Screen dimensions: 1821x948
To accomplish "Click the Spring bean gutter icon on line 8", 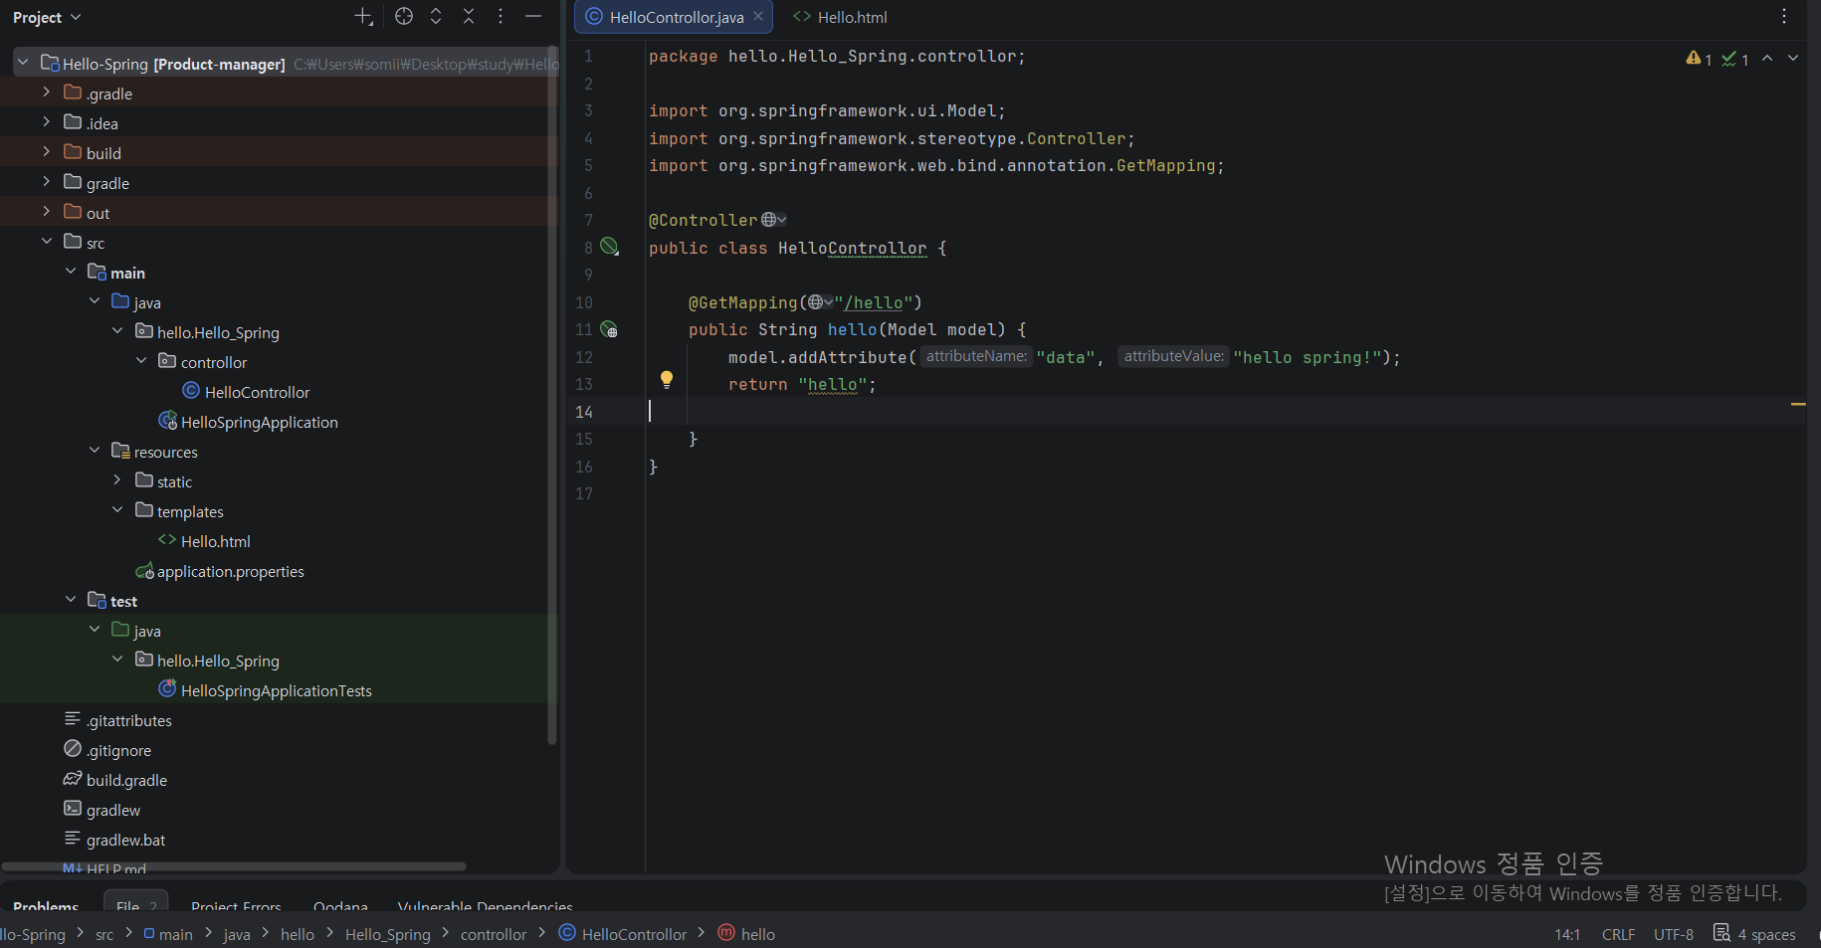I will [610, 247].
